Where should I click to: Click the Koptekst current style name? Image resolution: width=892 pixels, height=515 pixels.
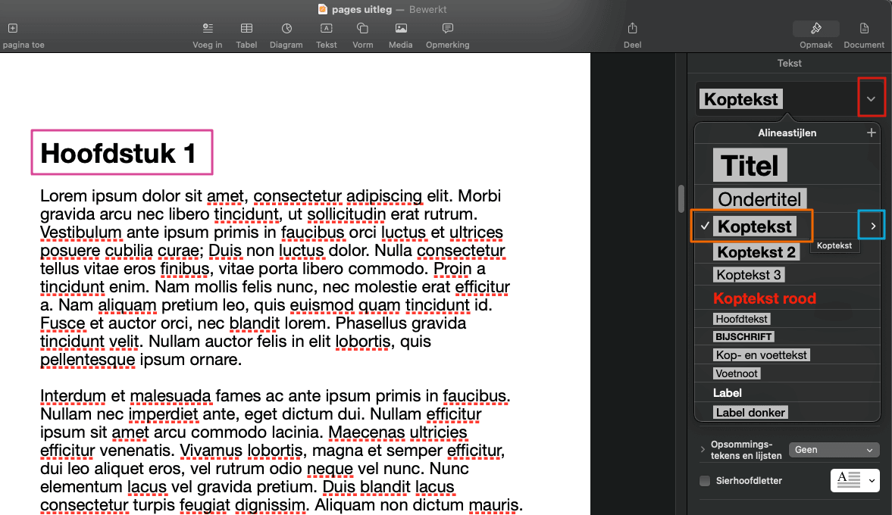pyautogui.click(x=740, y=99)
